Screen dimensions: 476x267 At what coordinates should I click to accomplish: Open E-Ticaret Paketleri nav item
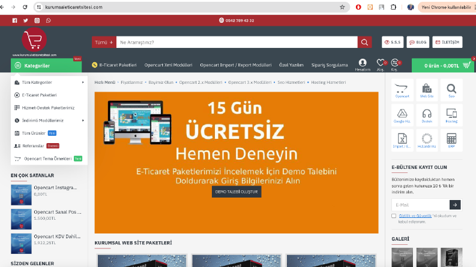click(115, 65)
